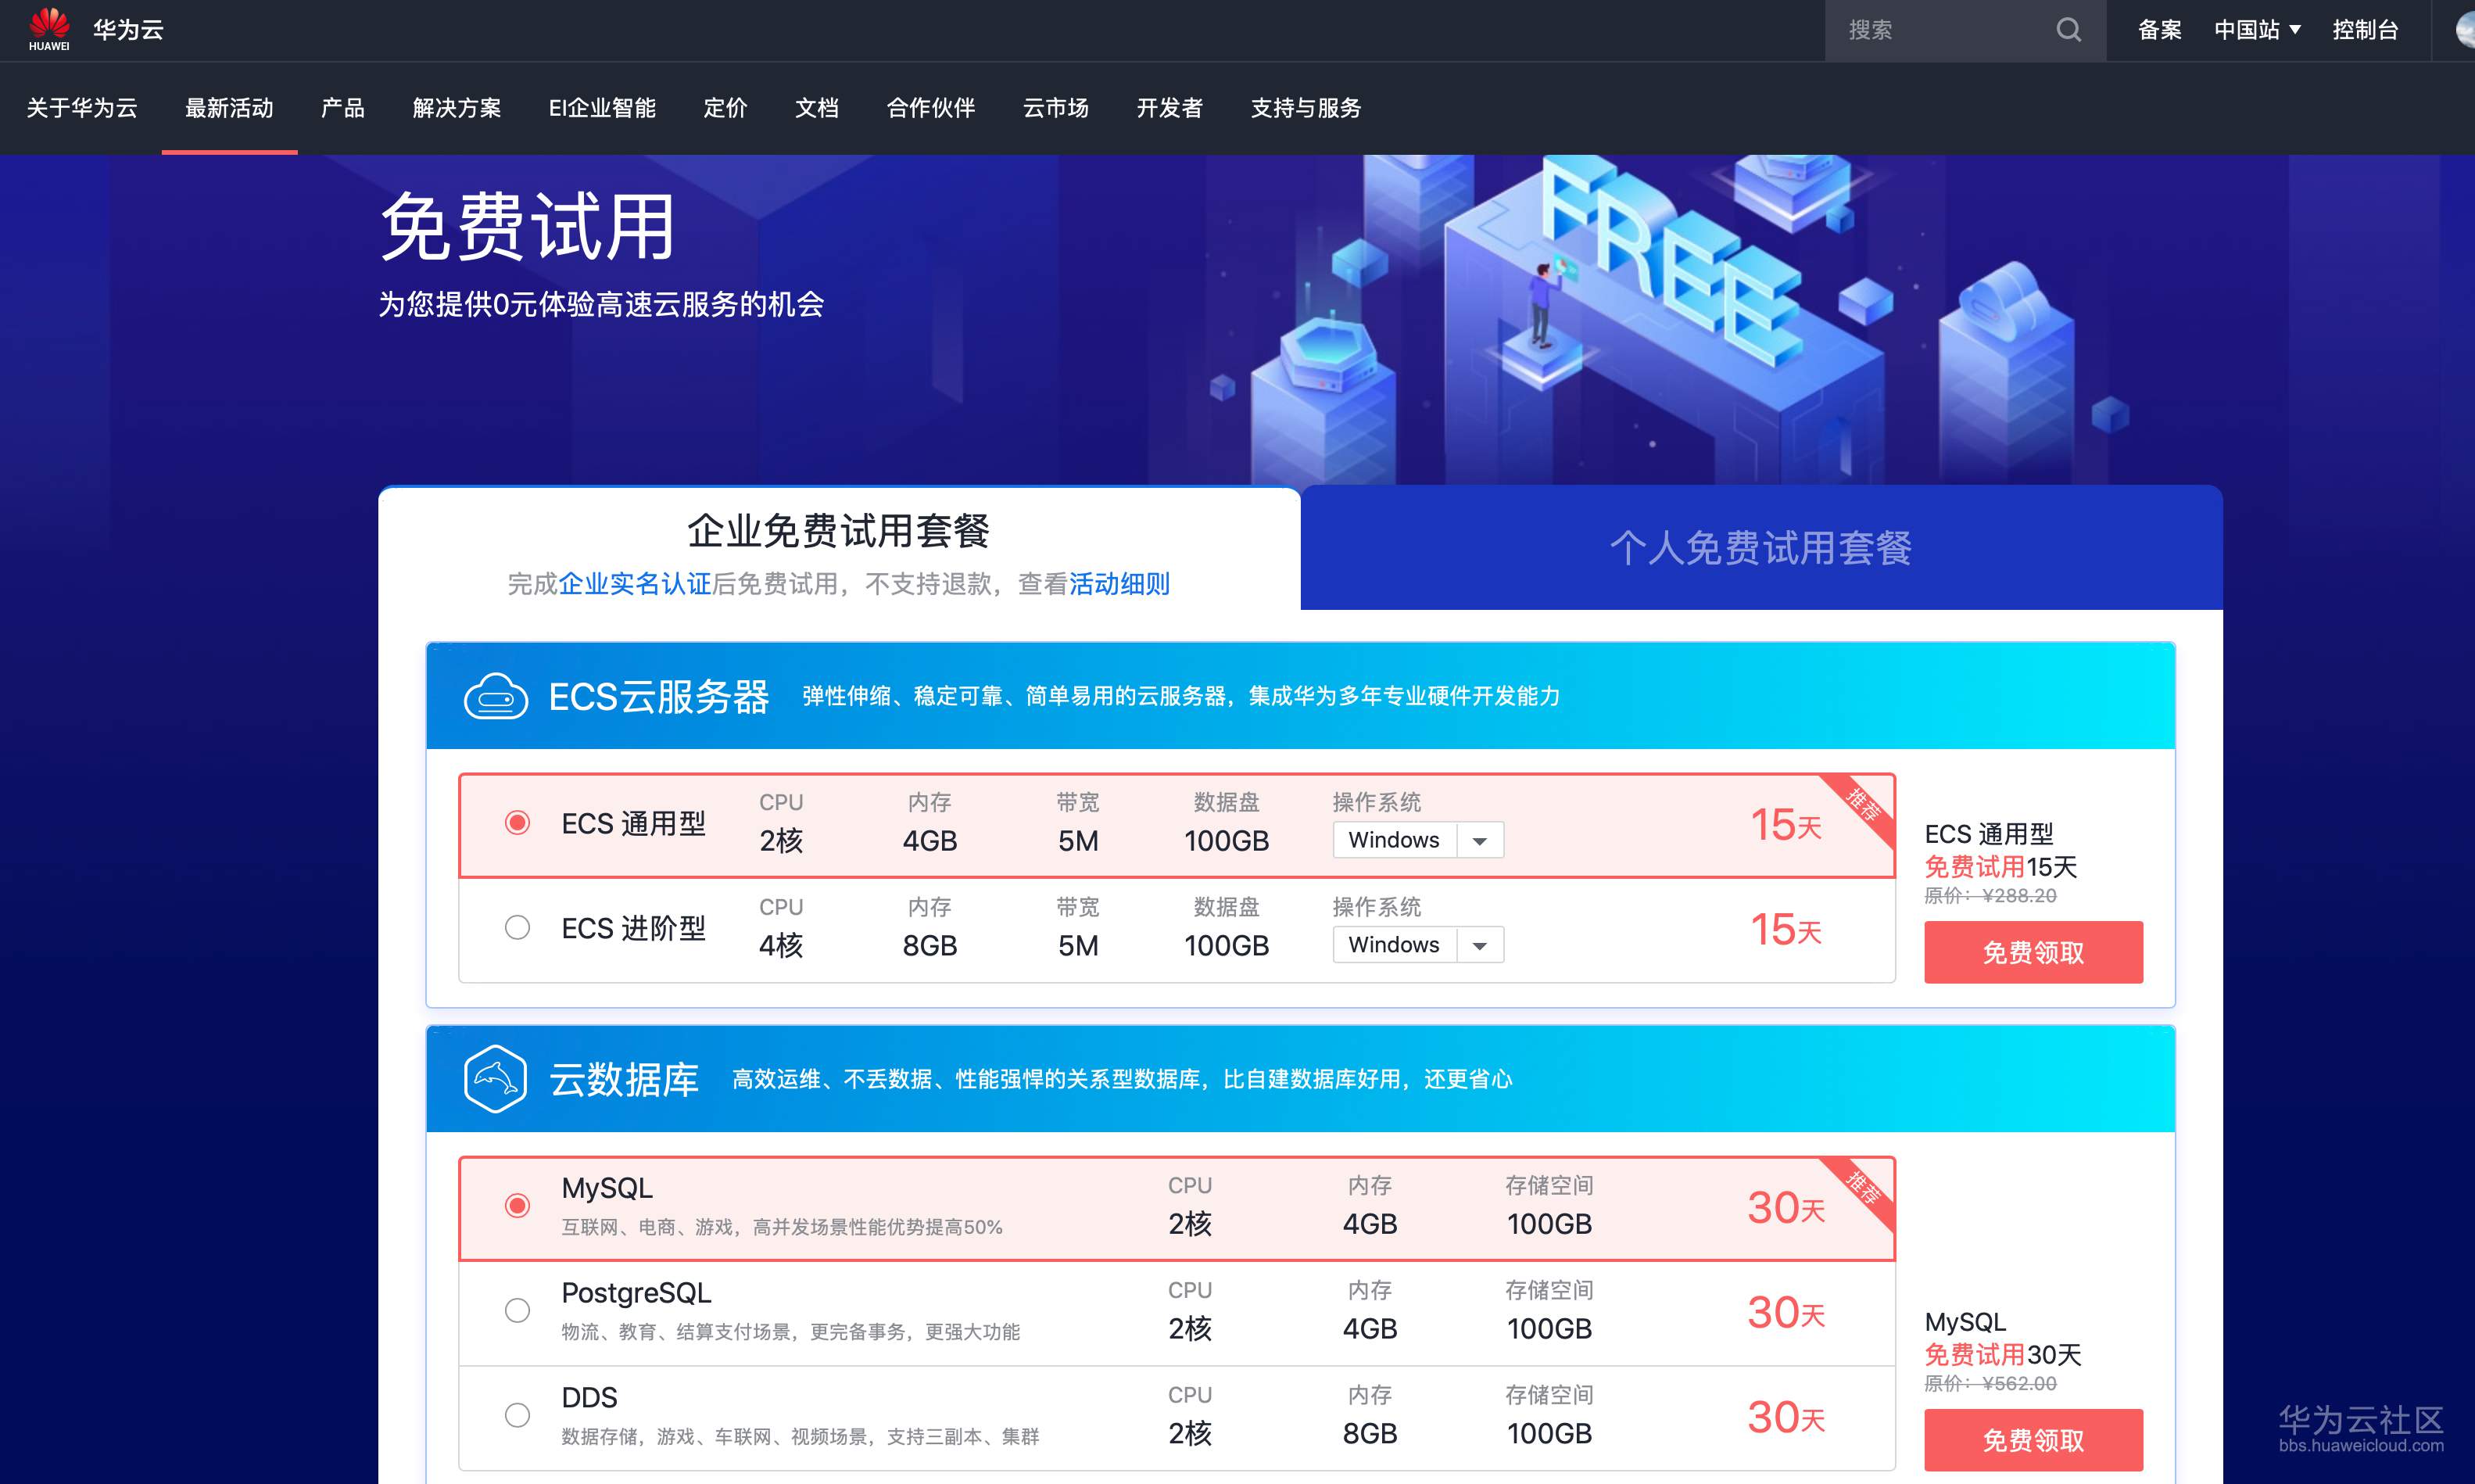The image size is (2475, 1484).
Task: Expand the 中国站 region selector
Action: click(2257, 30)
